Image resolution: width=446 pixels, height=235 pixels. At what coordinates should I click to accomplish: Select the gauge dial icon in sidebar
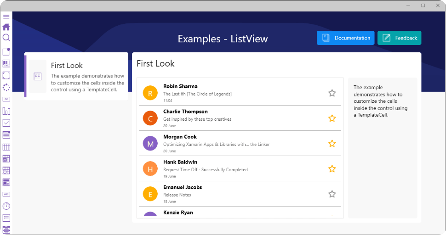coord(6,206)
